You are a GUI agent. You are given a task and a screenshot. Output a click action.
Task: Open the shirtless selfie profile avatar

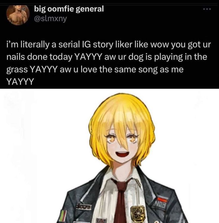pos(18,15)
